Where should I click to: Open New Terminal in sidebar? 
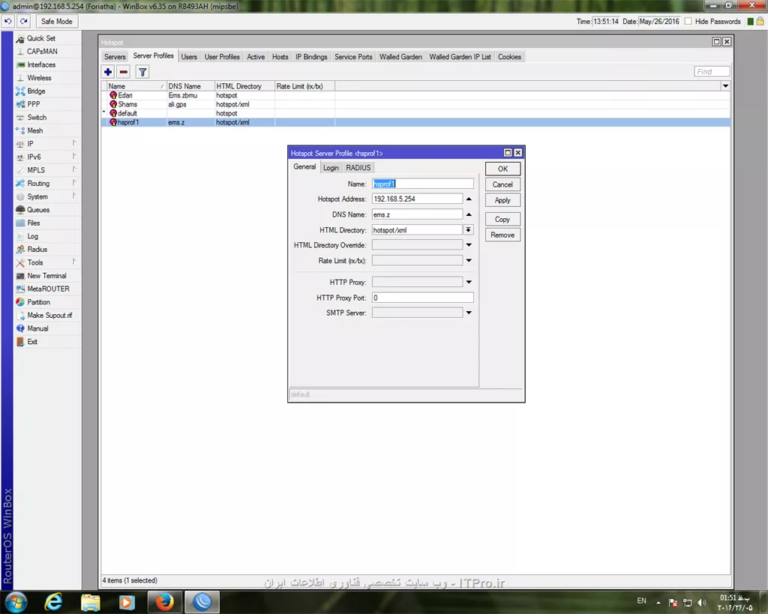(46, 276)
